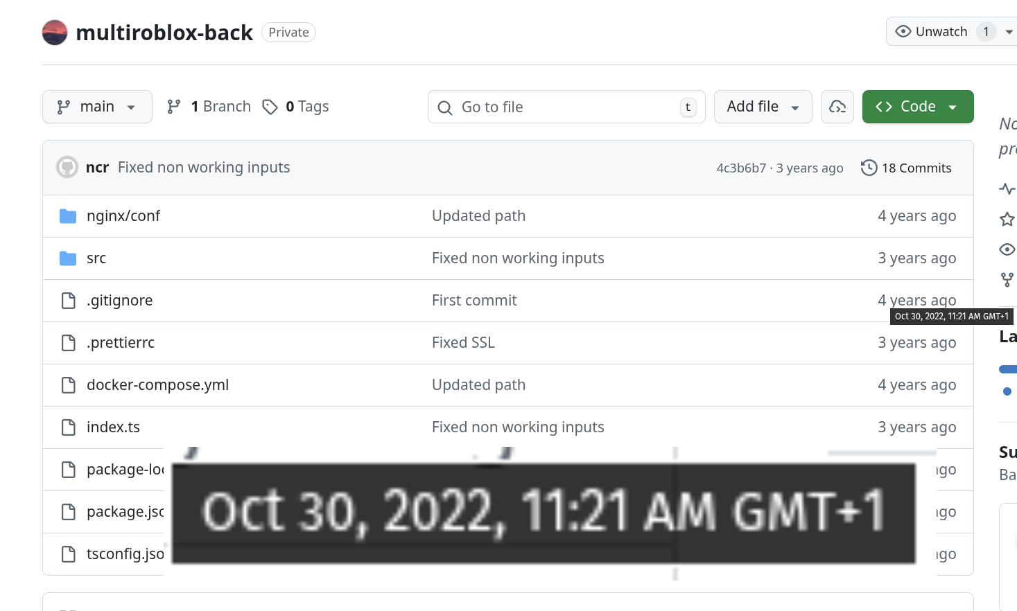Open the watch options dropdown arrow
Screen dimensions: 1017x611
[x=1009, y=32]
